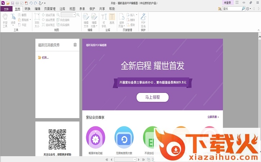Open the page number combo box in the bottom bar
Image resolution: width=261 pixels, height=162 pixels.
point(125,159)
